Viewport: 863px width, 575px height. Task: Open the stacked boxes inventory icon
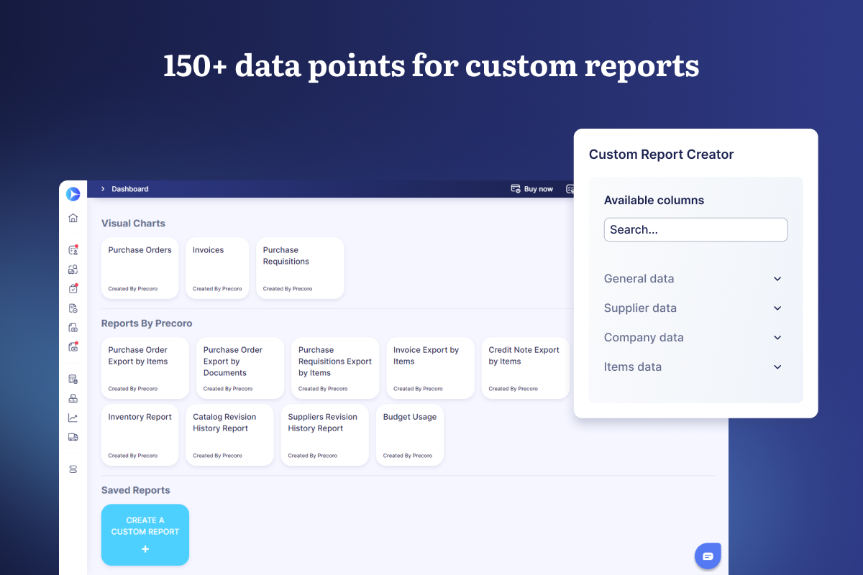73,399
